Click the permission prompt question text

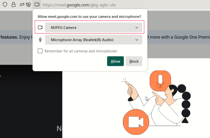89,17
